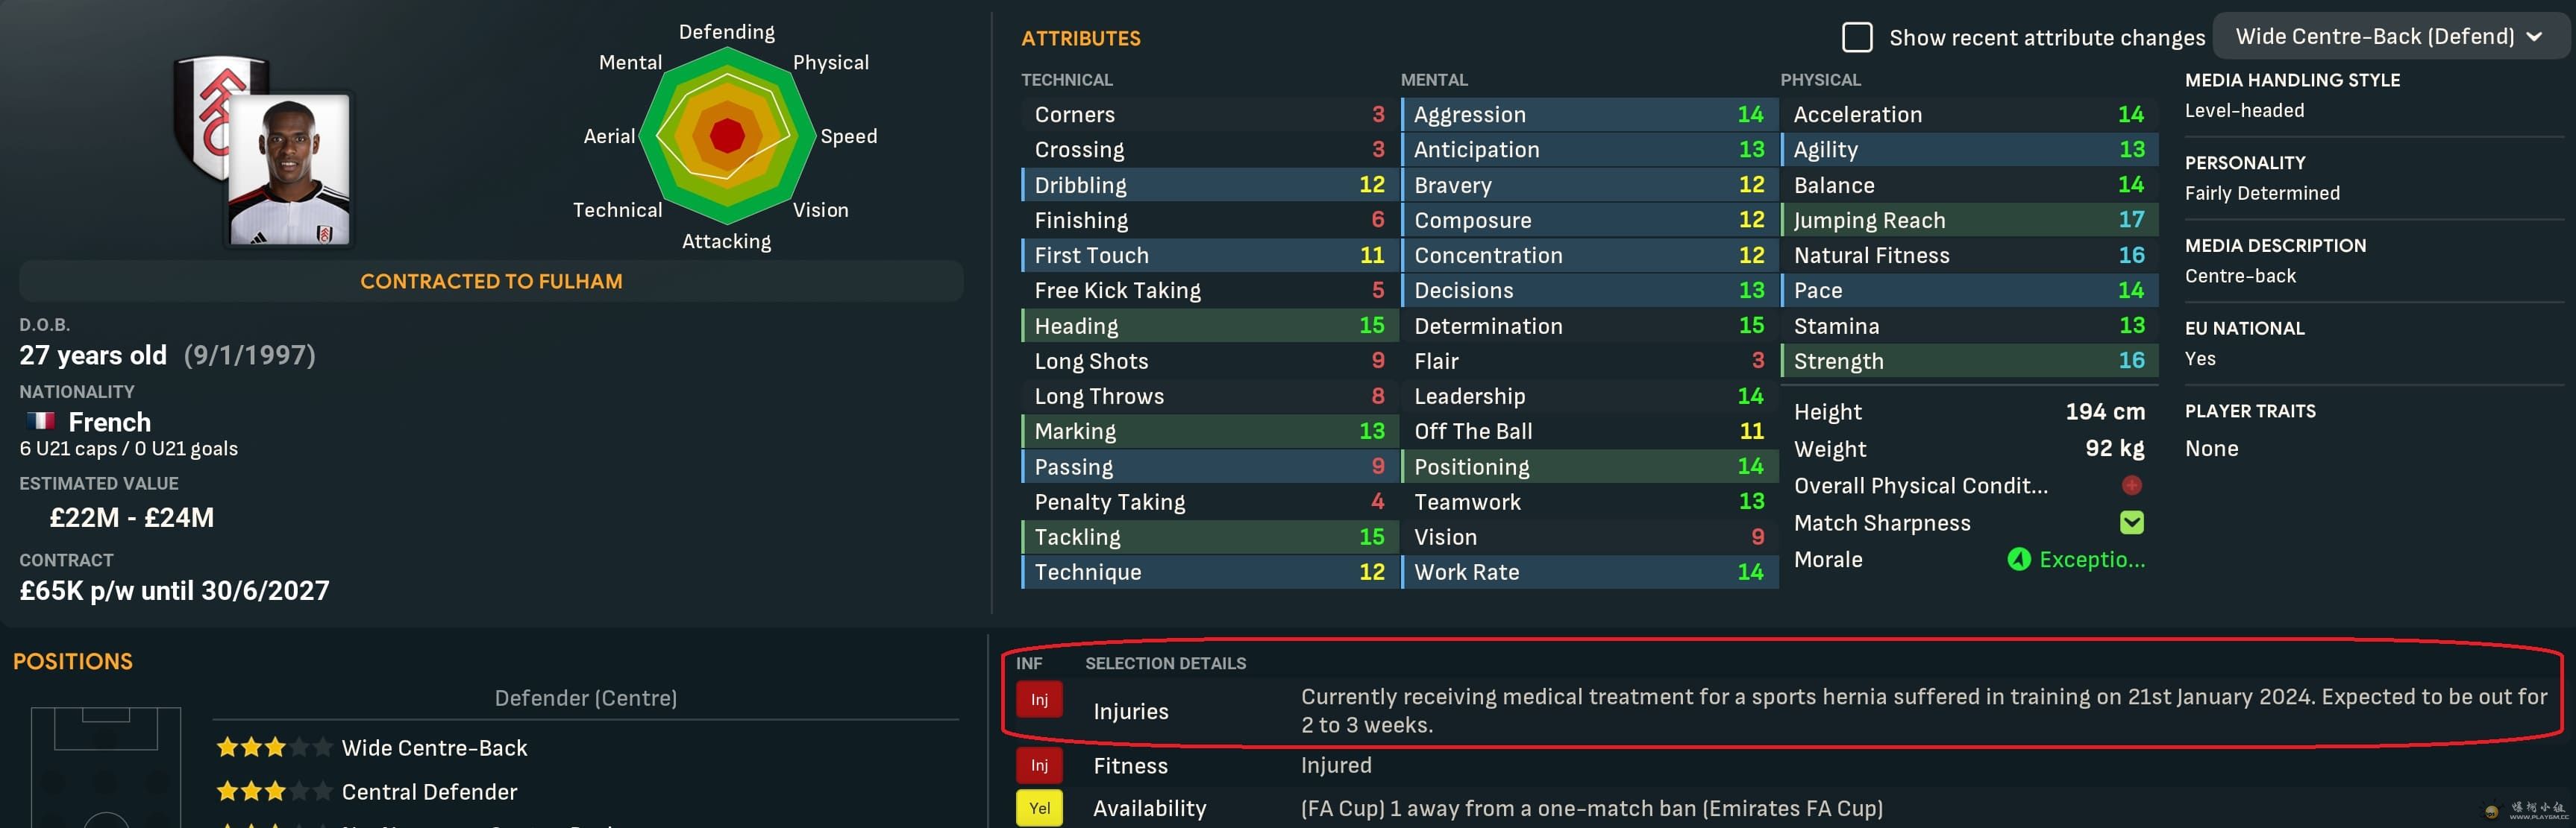The width and height of the screenshot is (2576, 828).
Task: Click the attribute polygon radar chart
Action: click(727, 135)
